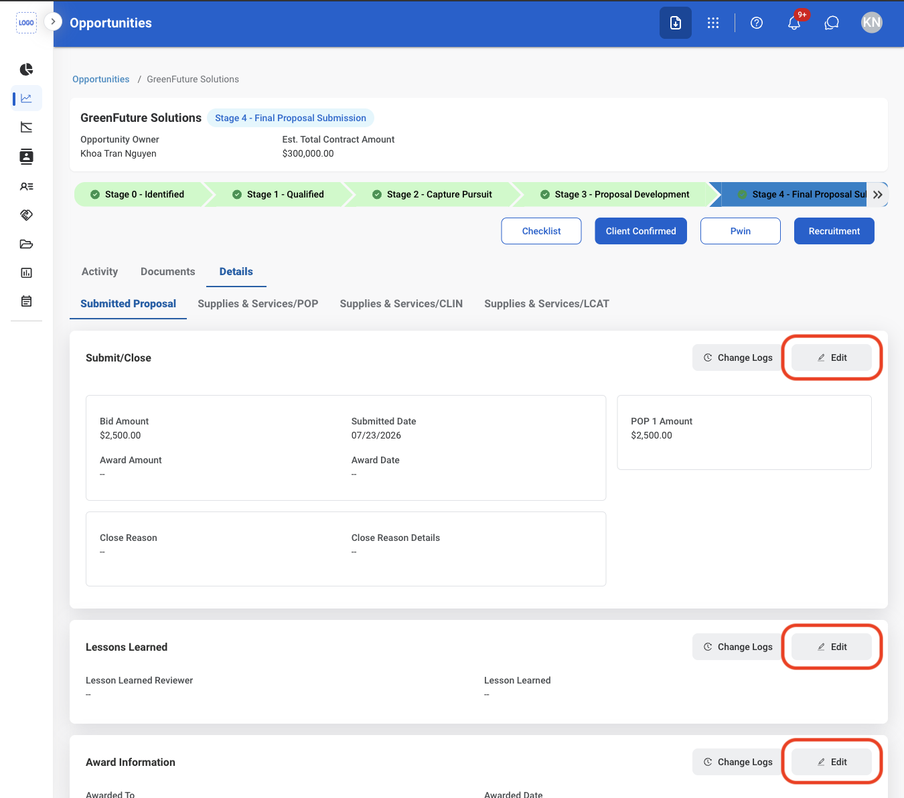Select Stage 2 - Capture Pursuit step
904x798 pixels.
pos(432,194)
